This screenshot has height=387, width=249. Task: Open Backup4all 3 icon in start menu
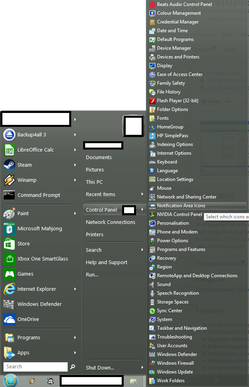tap(10, 135)
